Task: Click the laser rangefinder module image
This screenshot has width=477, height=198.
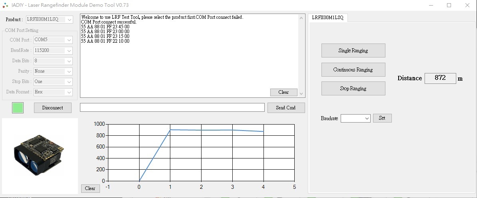Action: coord(39,155)
